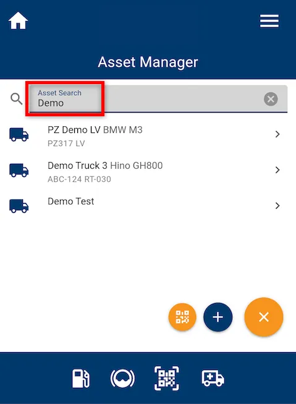The width and height of the screenshot is (296, 404).
Task: Open the QR scanner icon in bottom bar
Action: pyautogui.click(x=166, y=378)
